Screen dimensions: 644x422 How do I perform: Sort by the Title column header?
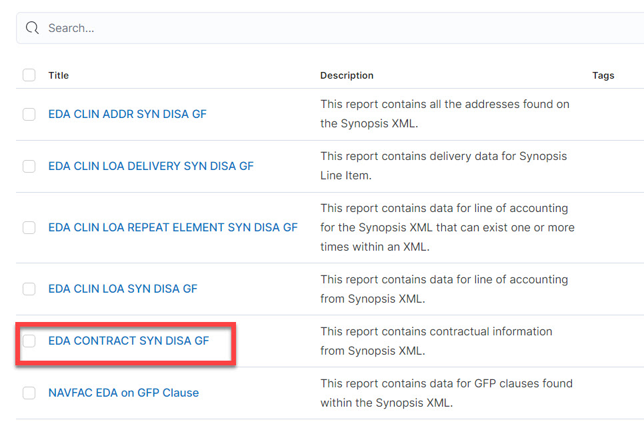[59, 75]
